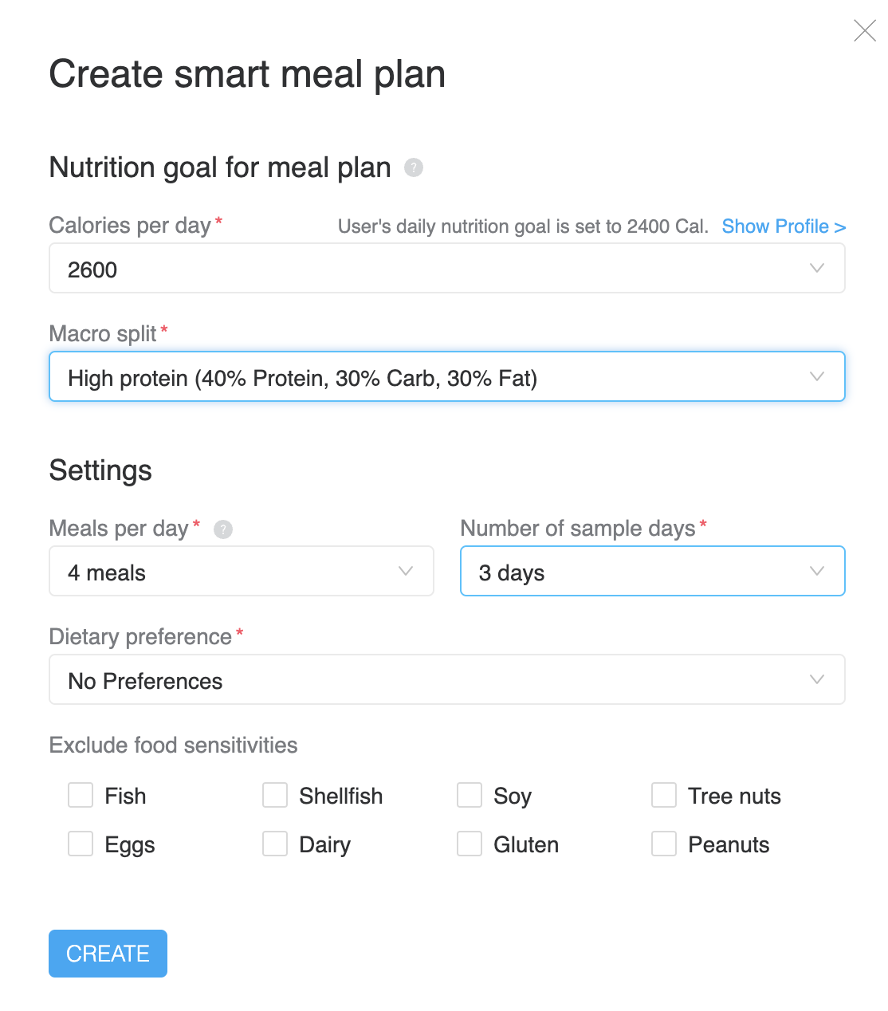Expand the Macro split dropdown
Image resolution: width=888 pixels, height=1011 pixels.
pyautogui.click(x=446, y=376)
